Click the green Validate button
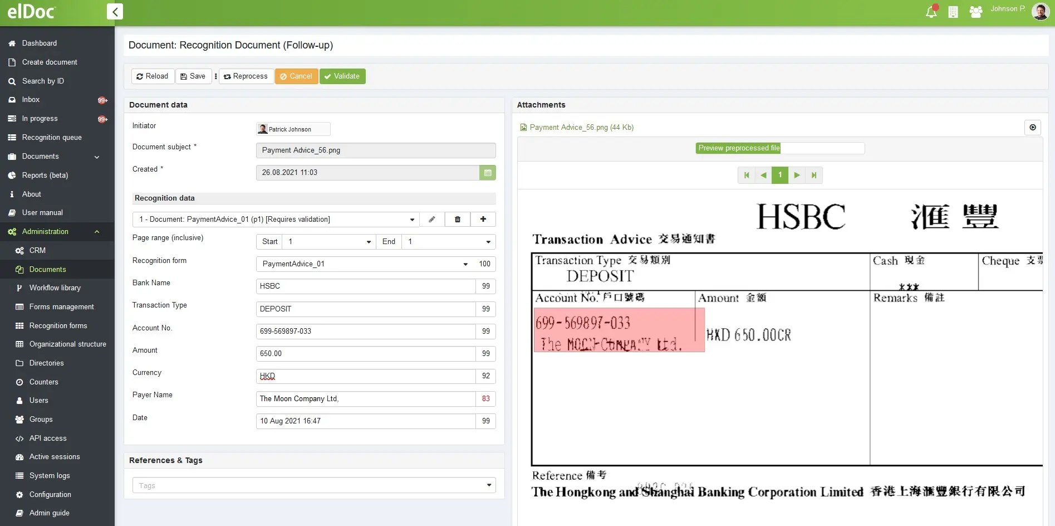 coord(342,76)
